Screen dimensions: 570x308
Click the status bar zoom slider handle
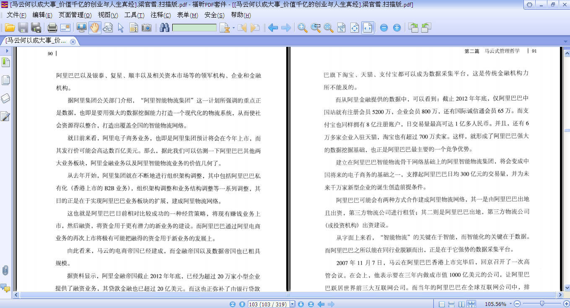pos(542,303)
